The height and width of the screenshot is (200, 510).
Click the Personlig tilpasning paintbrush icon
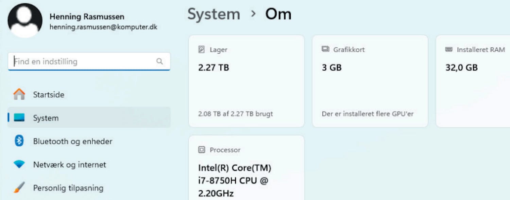click(19, 187)
